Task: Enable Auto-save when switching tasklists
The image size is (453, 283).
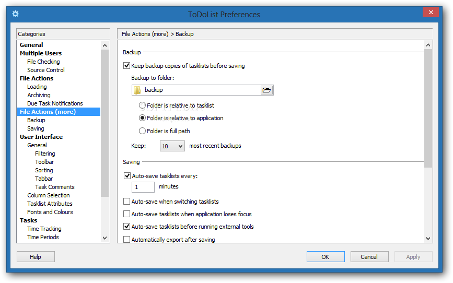Action: tap(126, 201)
